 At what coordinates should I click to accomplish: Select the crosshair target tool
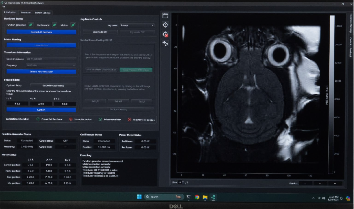coord(165,25)
